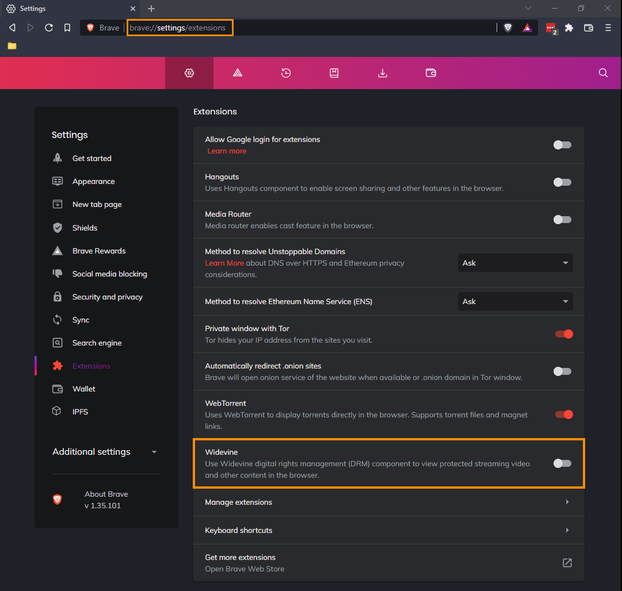Enable the Media Router switch
Image resolution: width=622 pixels, height=591 pixels.
pos(562,220)
